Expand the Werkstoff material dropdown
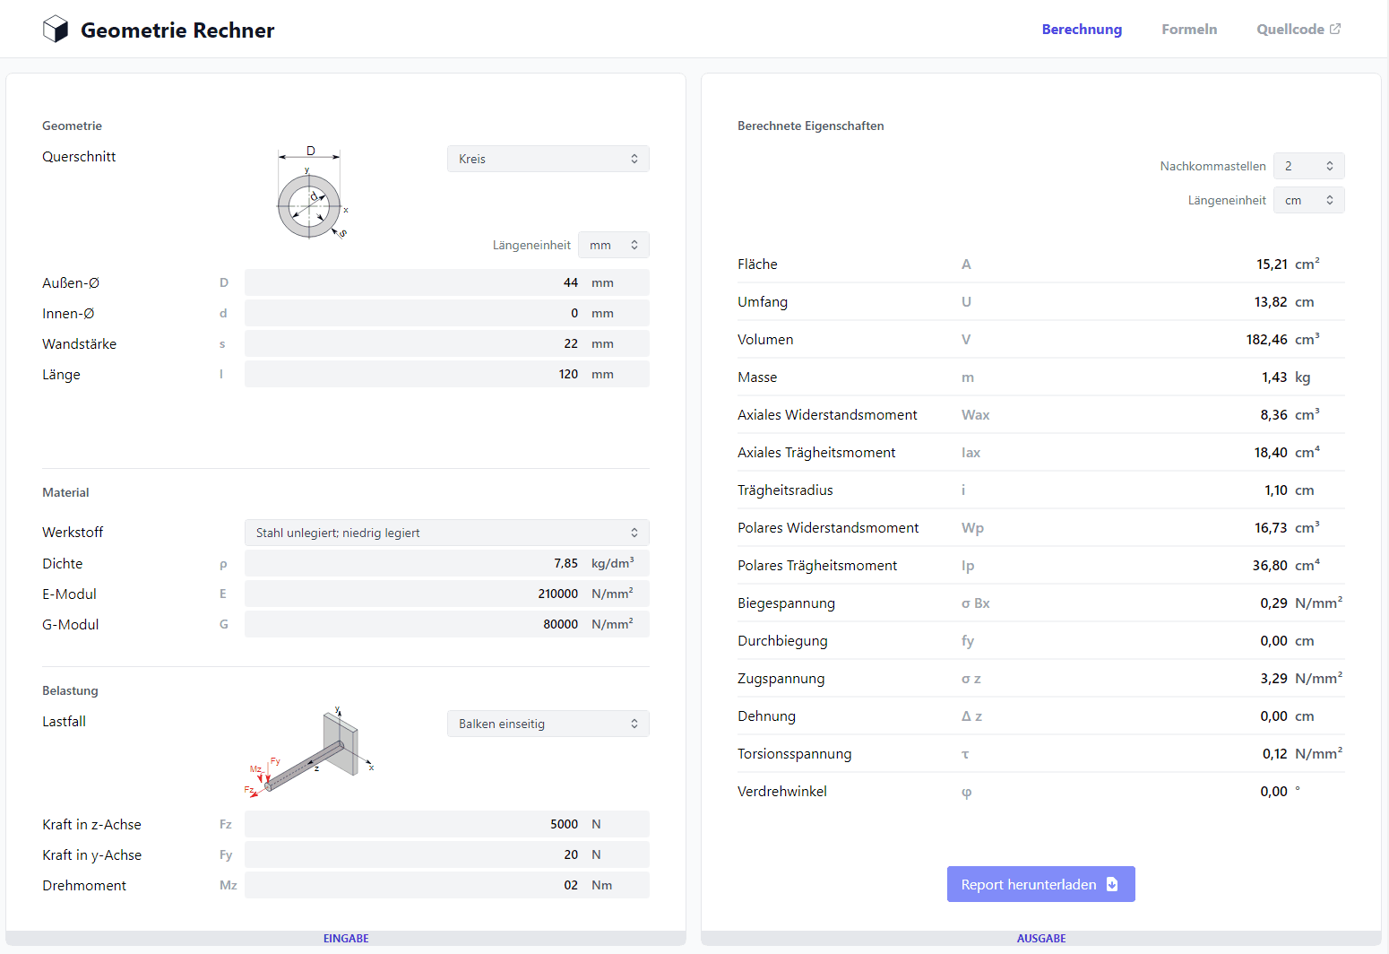 coord(447,533)
